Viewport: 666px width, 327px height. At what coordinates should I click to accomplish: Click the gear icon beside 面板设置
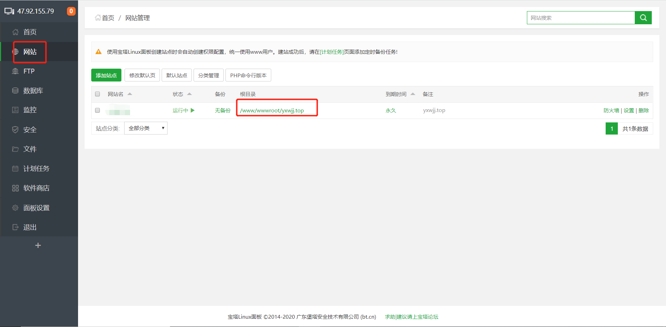point(15,208)
